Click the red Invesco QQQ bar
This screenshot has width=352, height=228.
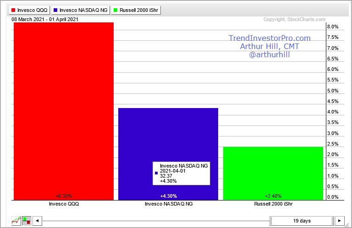[64, 110]
